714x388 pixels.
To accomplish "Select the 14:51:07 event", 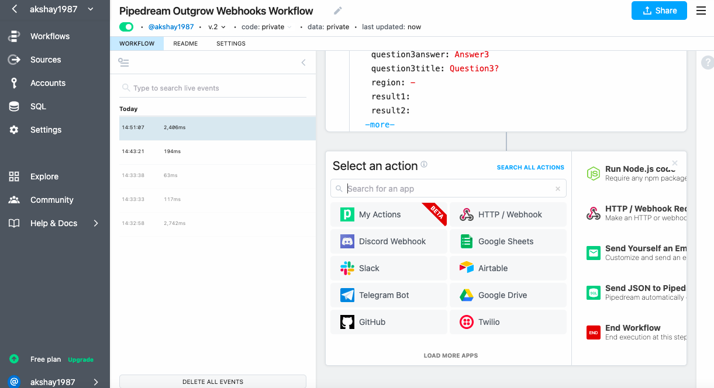I will (x=218, y=127).
